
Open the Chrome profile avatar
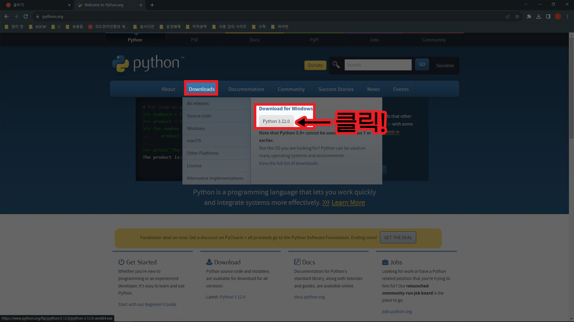[x=558, y=16]
